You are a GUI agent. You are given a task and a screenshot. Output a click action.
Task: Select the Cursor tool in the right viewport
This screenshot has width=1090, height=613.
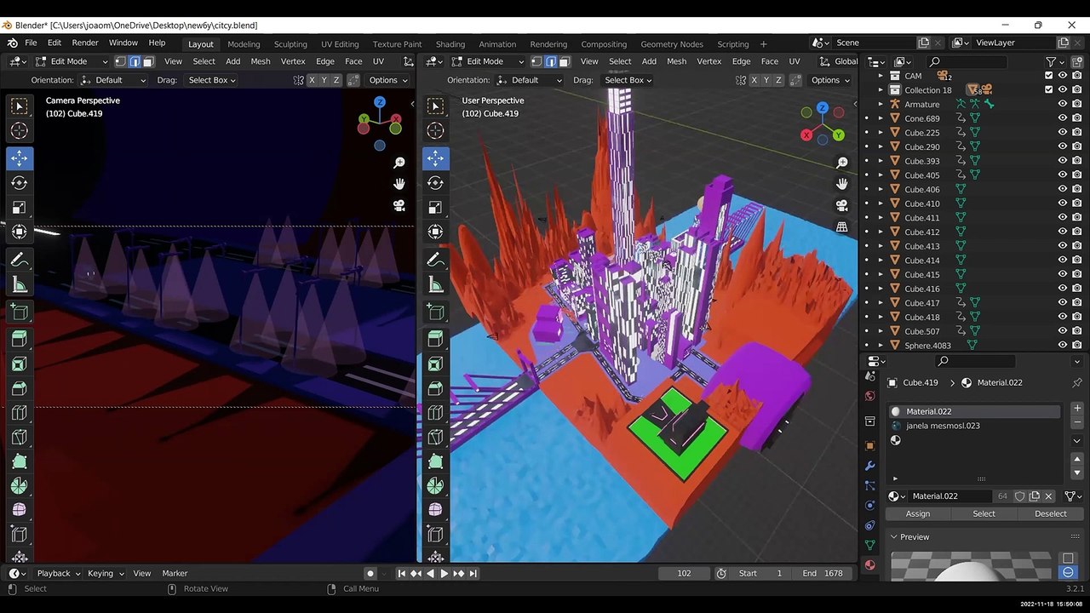tap(435, 130)
